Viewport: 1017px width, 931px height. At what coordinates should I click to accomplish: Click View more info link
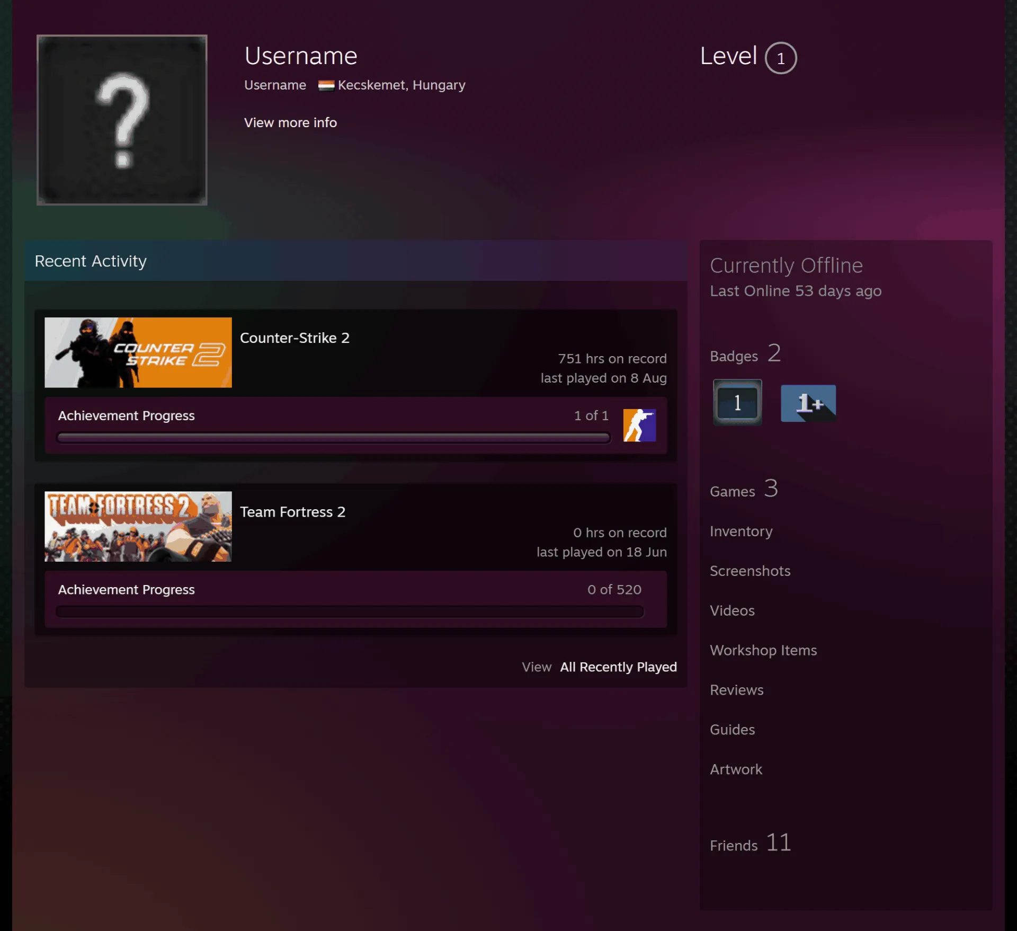(290, 122)
